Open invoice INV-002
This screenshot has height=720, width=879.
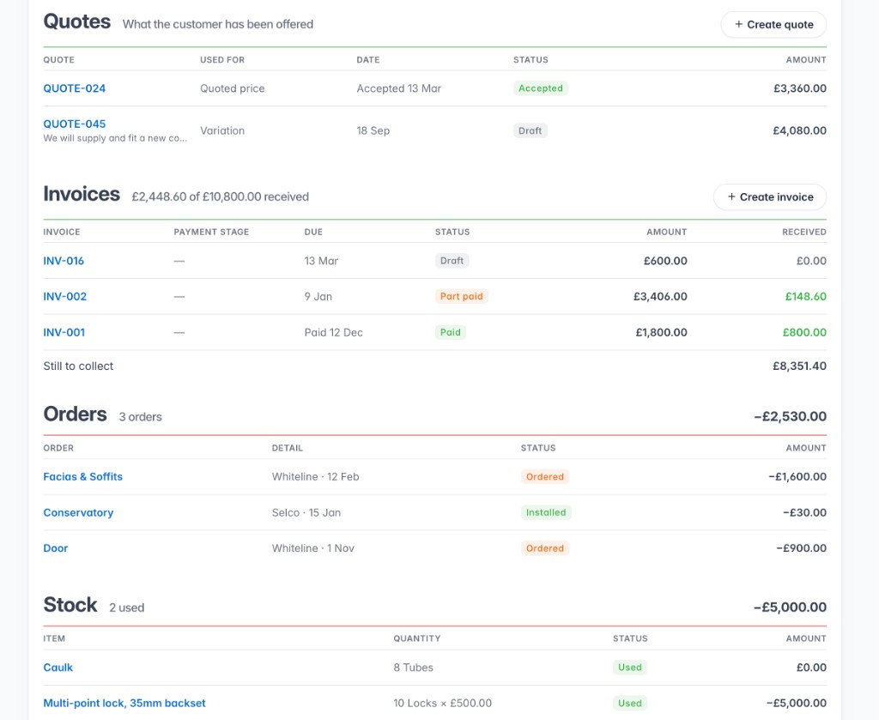65,297
